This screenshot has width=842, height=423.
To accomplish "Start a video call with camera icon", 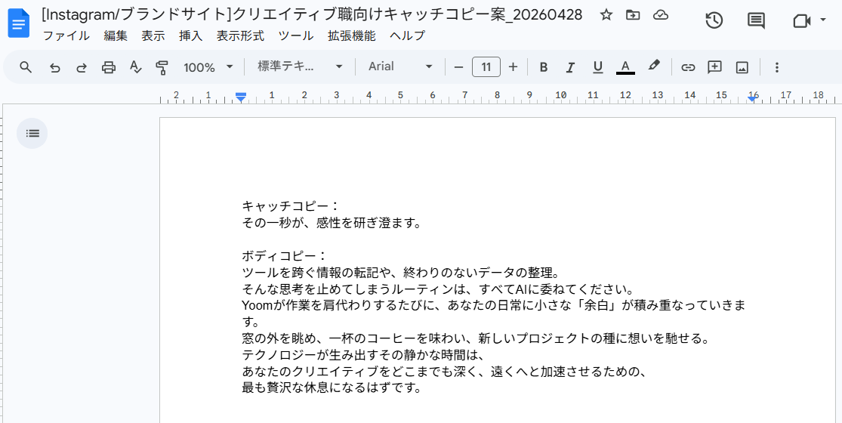I will pyautogui.click(x=801, y=21).
